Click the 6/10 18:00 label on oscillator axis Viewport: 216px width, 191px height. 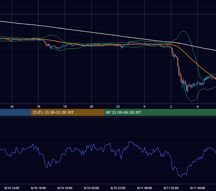click(65, 188)
